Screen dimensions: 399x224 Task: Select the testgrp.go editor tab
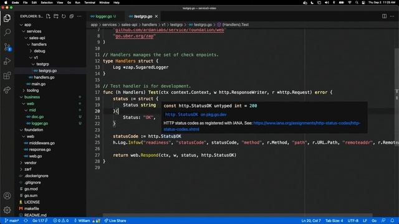click(x=143, y=16)
